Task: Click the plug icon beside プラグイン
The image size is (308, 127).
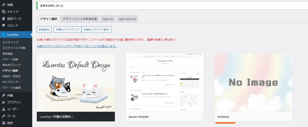Action: pyautogui.click(x=4, y=102)
